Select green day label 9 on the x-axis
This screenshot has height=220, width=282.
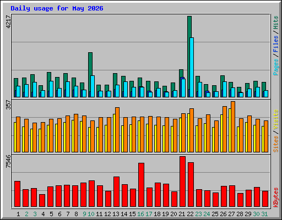pos(84,214)
